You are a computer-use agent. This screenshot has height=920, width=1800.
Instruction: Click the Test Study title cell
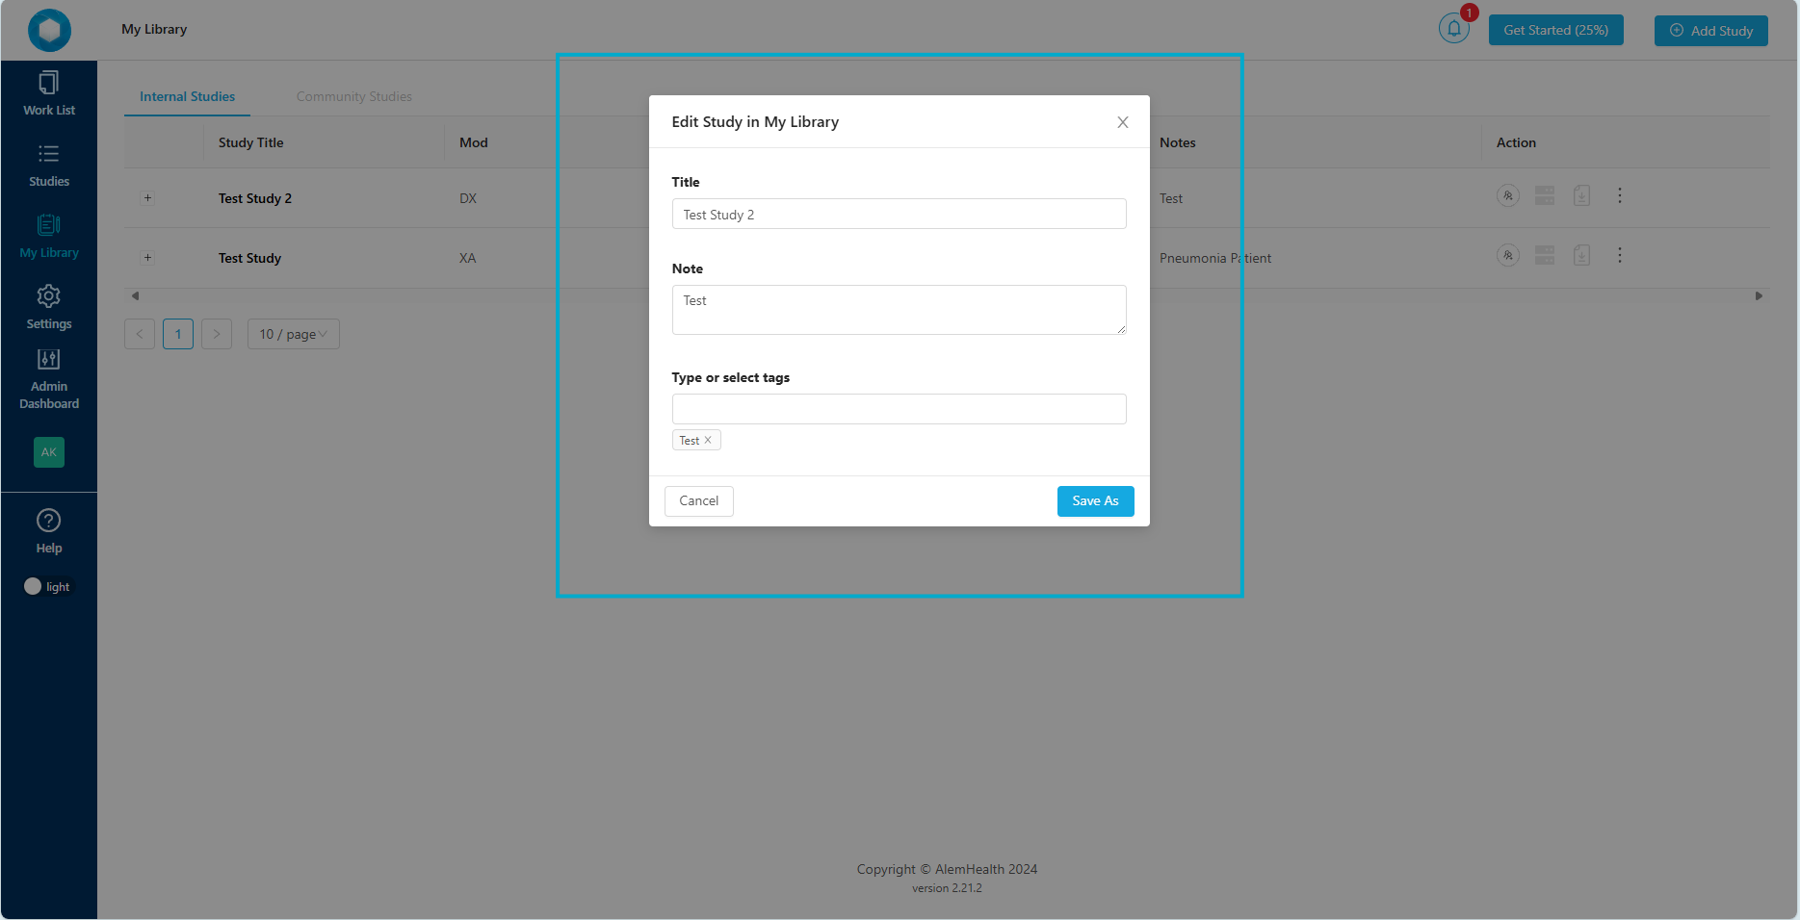[250, 258]
